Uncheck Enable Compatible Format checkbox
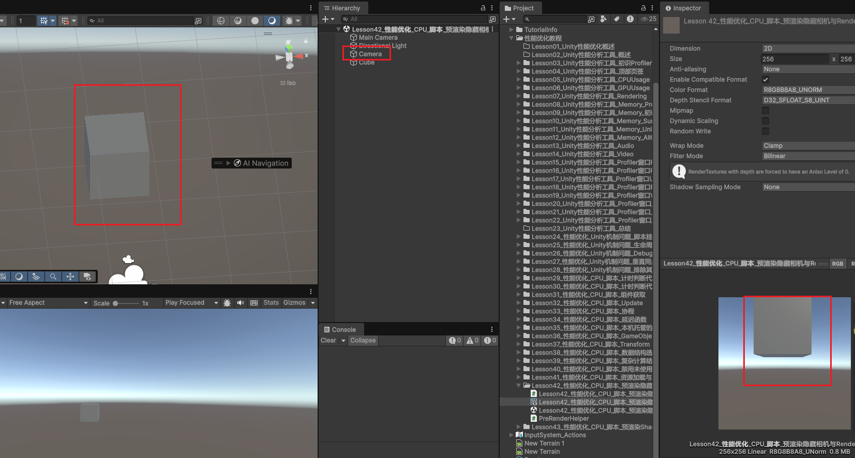Screen dimensions: 855x458 click(766, 80)
